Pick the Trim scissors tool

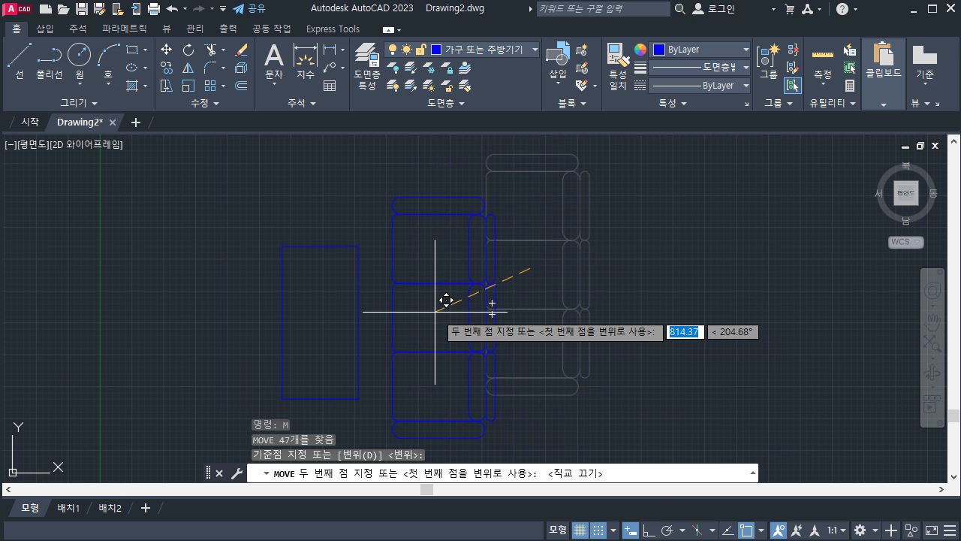pyautogui.click(x=210, y=50)
